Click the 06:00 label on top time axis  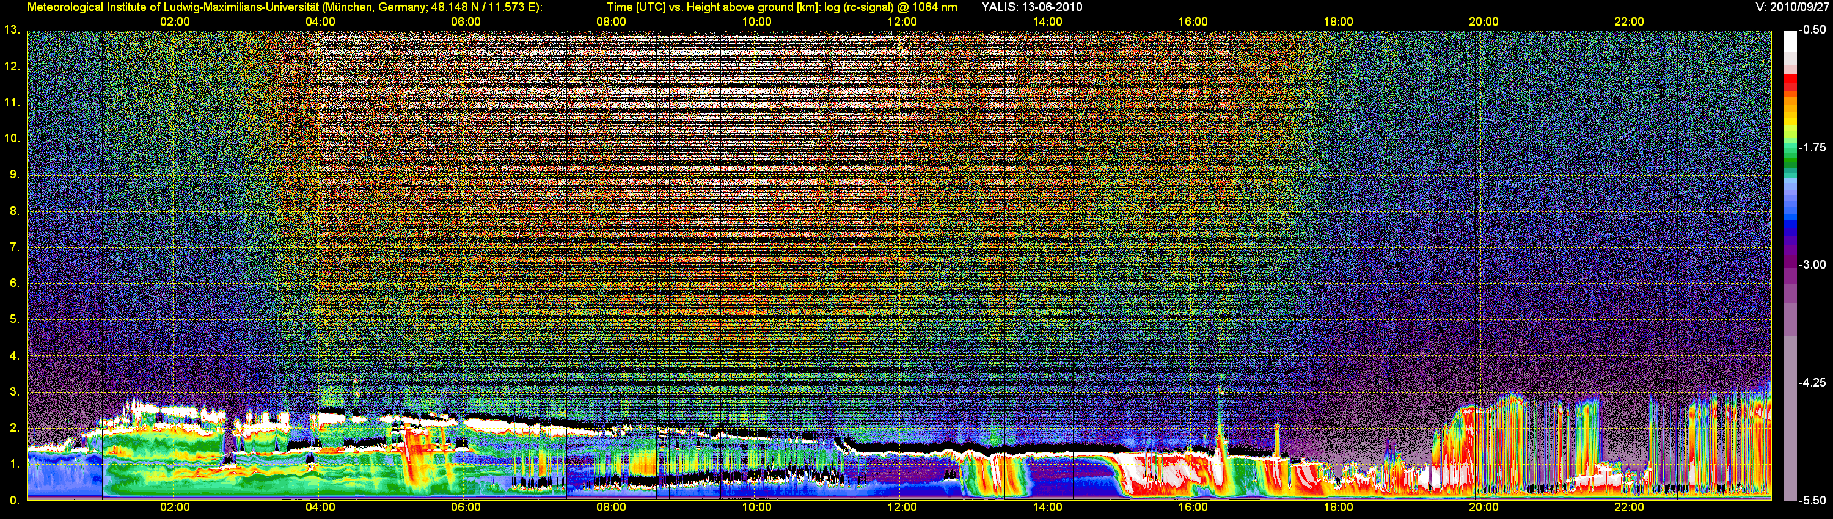[466, 21]
